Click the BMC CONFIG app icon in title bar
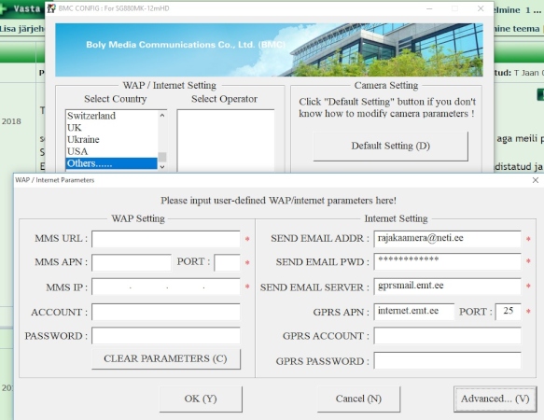Screen dimensions: 544x420 coord(51,8)
